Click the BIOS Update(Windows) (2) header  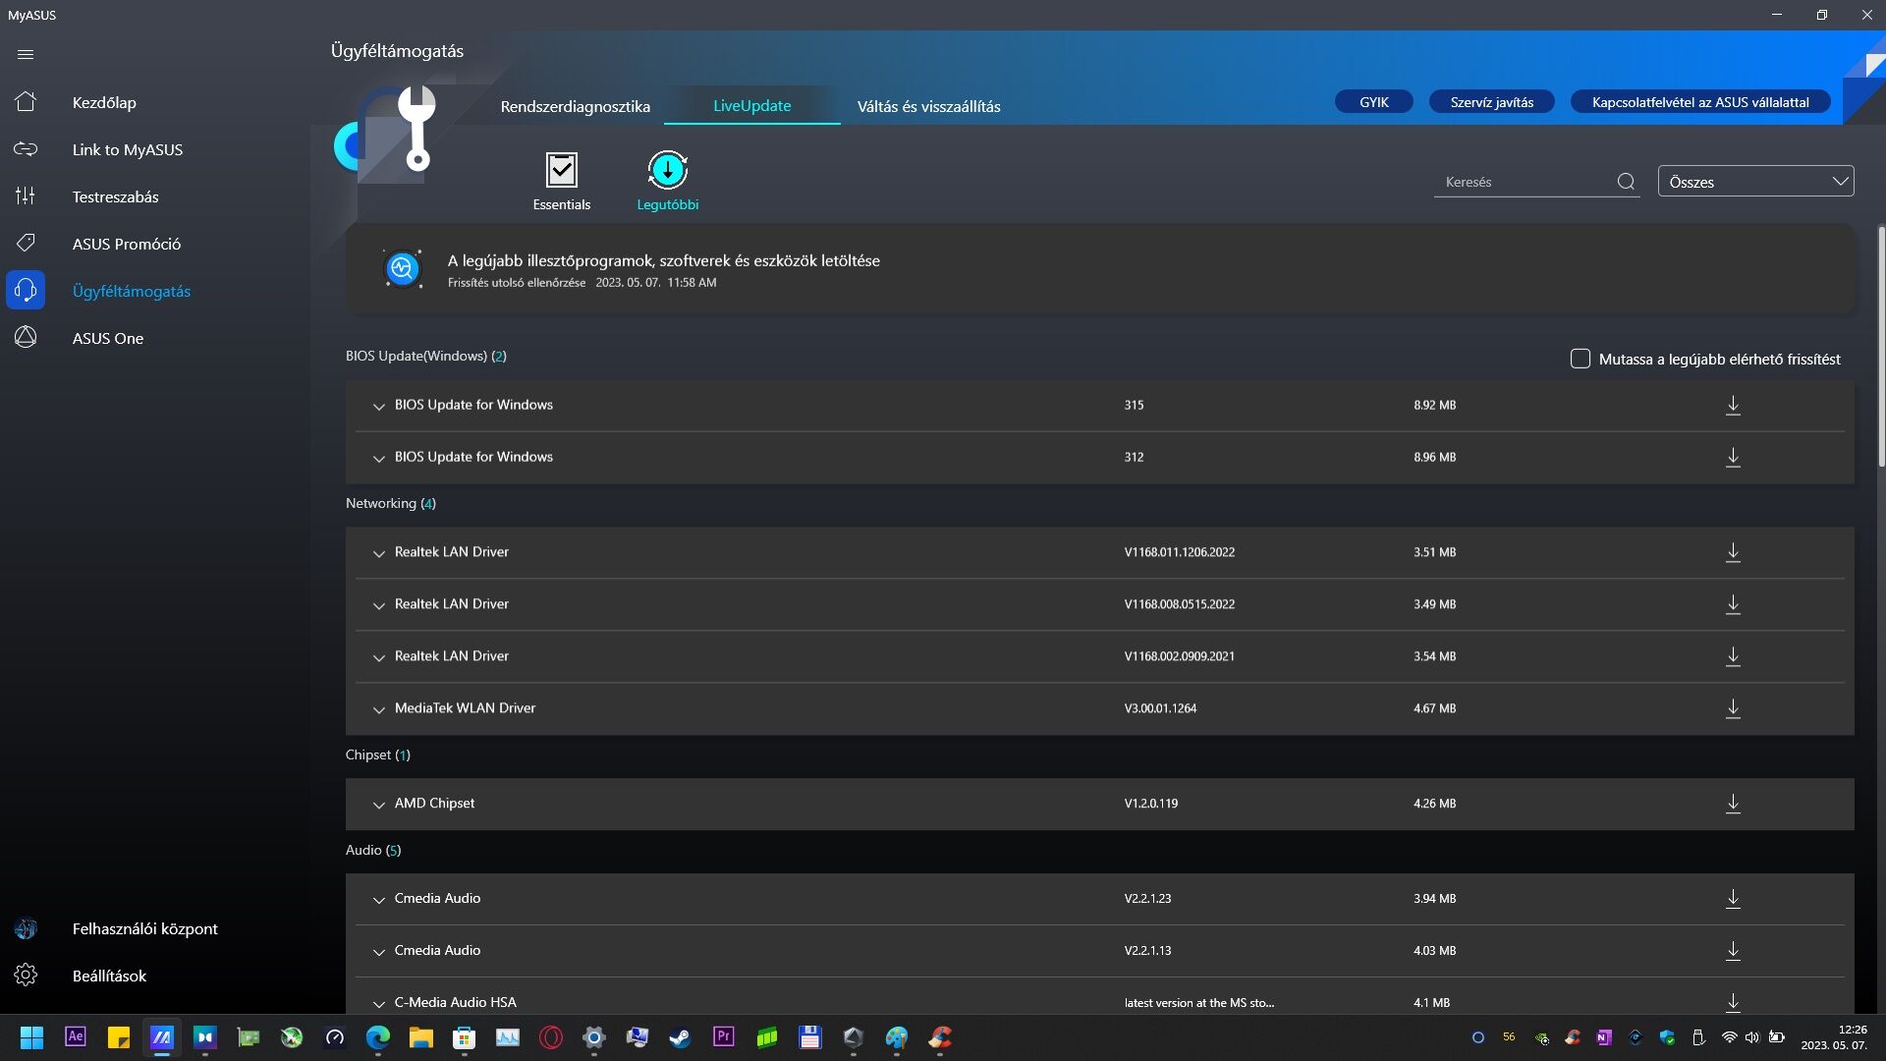coord(425,356)
